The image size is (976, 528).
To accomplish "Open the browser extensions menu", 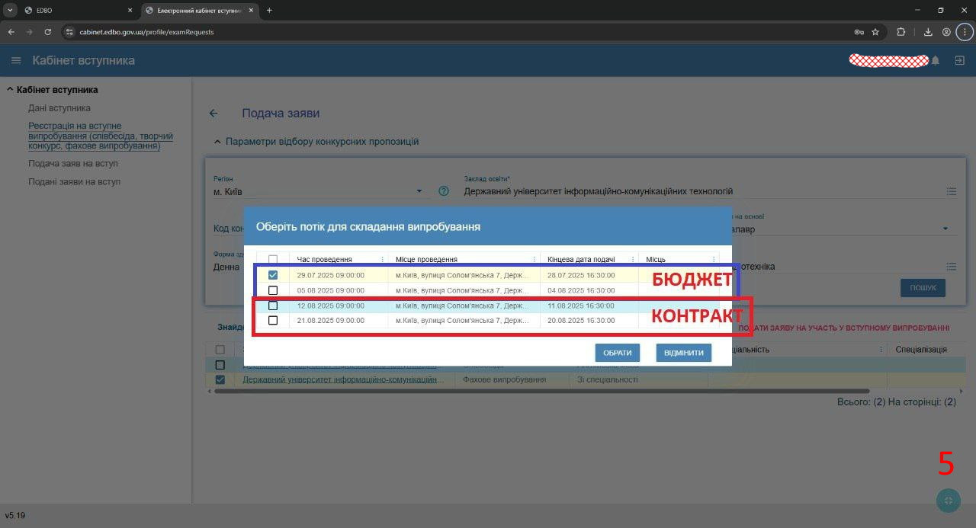I will pos(901,32).
